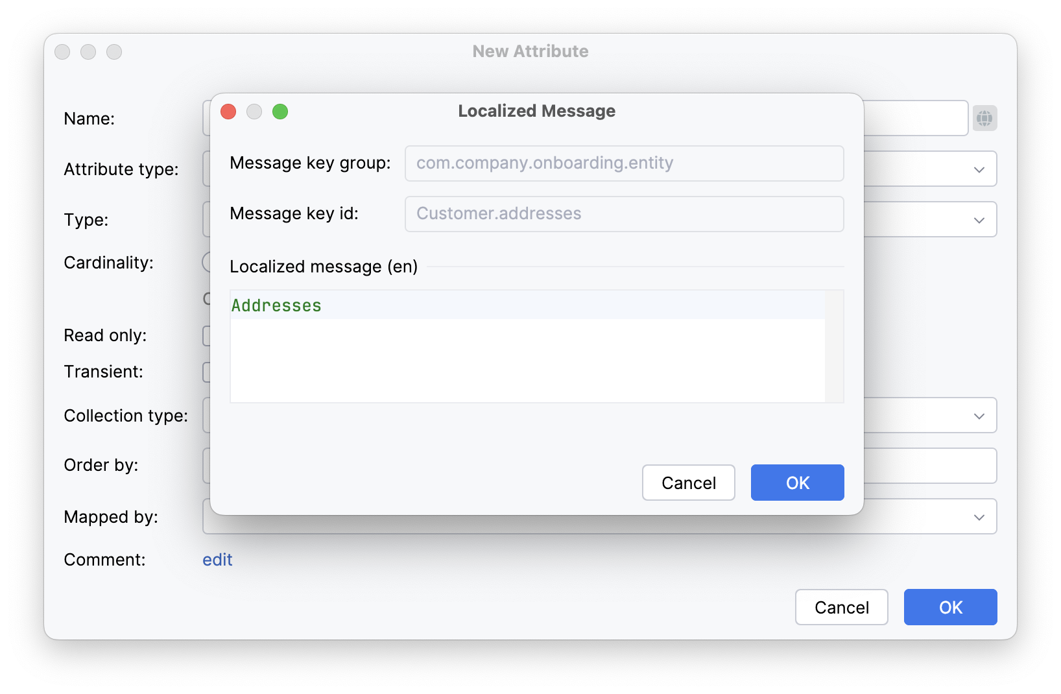
Task: Open the Type dropdown
Action: pos(979,219)
